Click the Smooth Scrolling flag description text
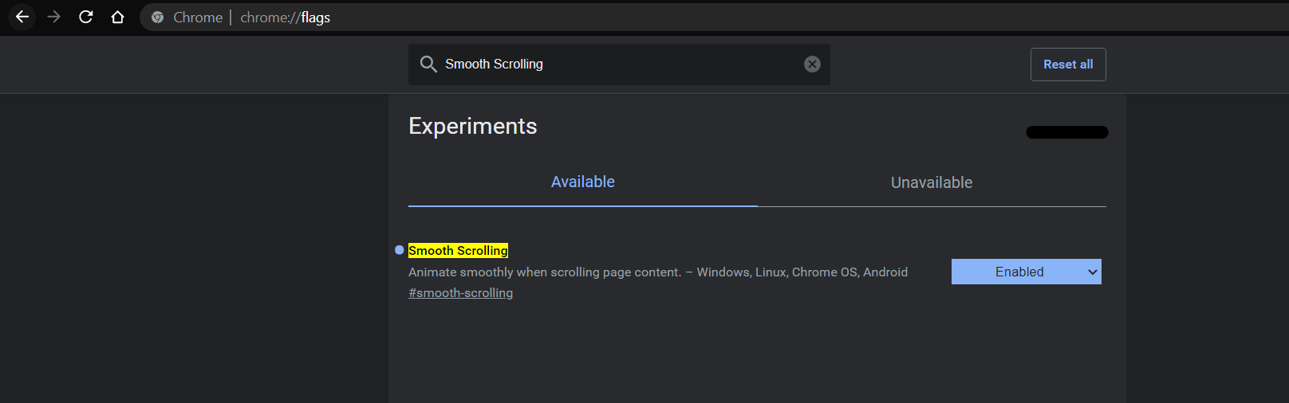The image size is (1289, 403). [658, 272]
